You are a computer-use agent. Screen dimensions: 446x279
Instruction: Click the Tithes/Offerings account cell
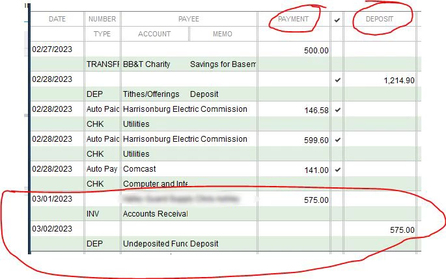151,94
